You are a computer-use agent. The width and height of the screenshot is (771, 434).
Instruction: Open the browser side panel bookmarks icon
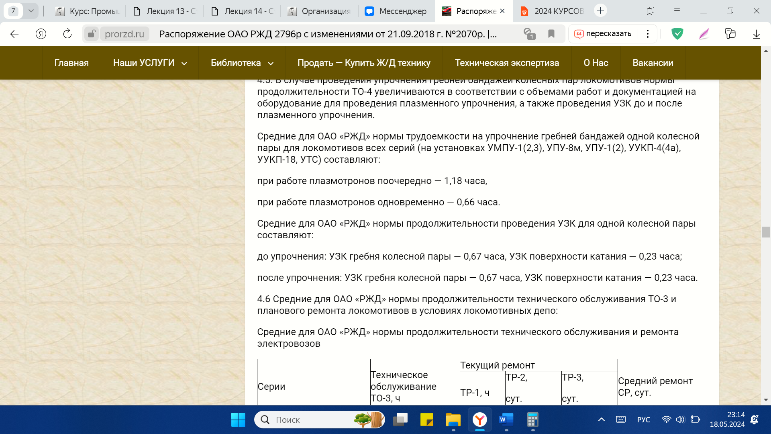pyautogui.click(x=651, y=11)
